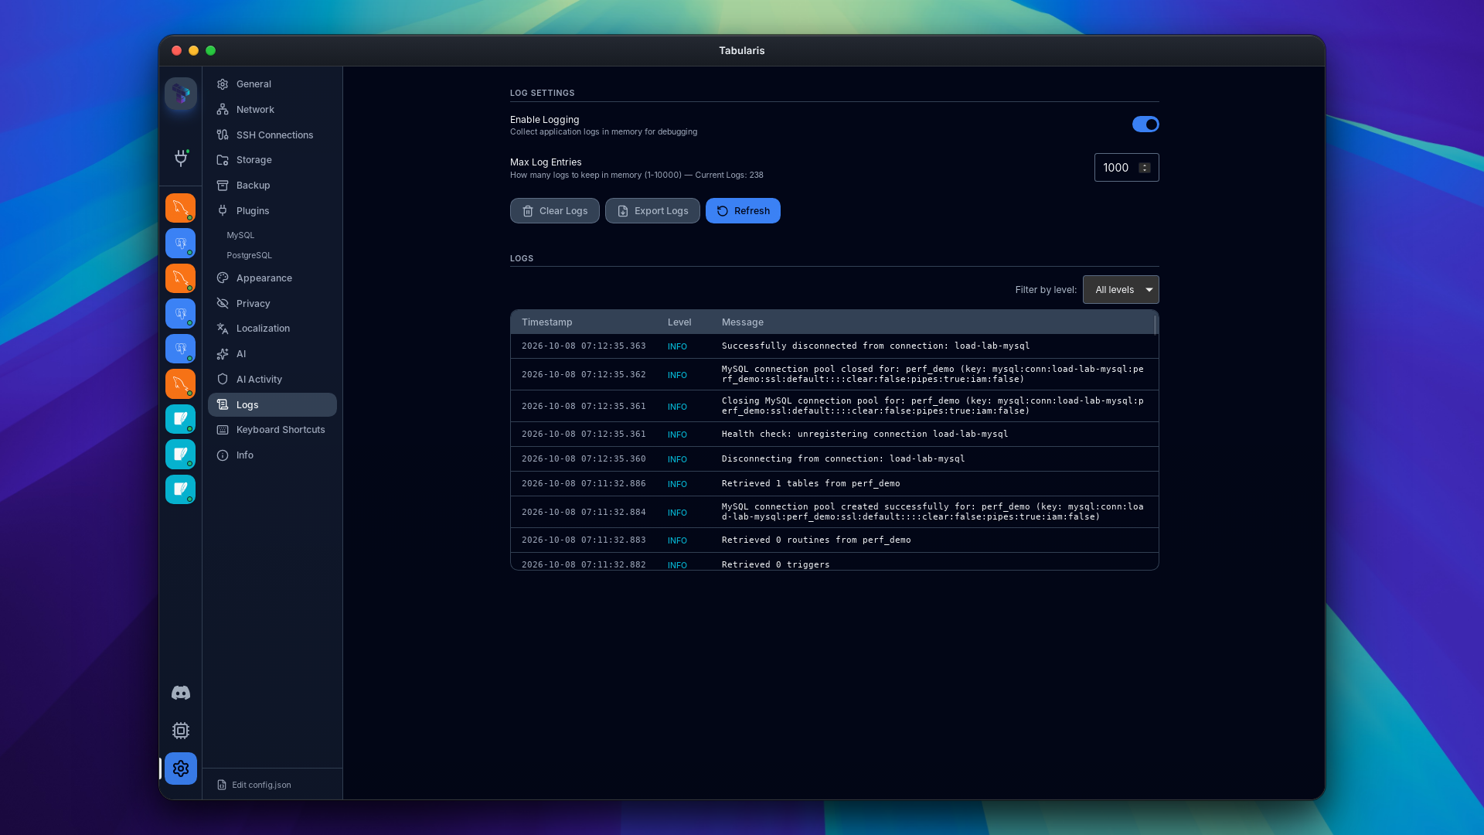This screenshot has height=835, width=1484.
Task: Click the Export Logs button
Action: (652, 211)
